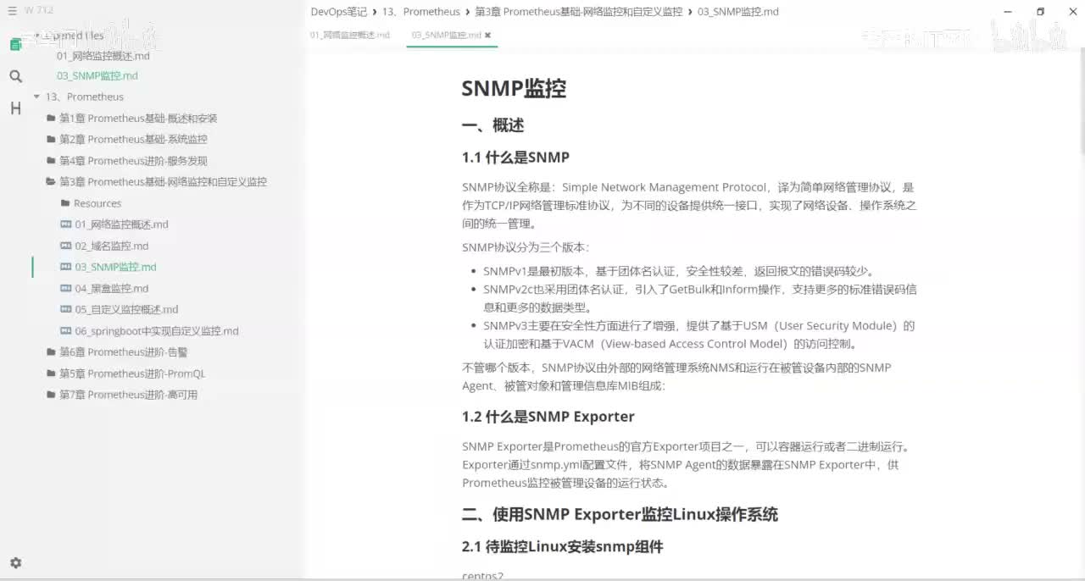
Task: Open settings gear at sidebar bottom
Action: point(15,562)
